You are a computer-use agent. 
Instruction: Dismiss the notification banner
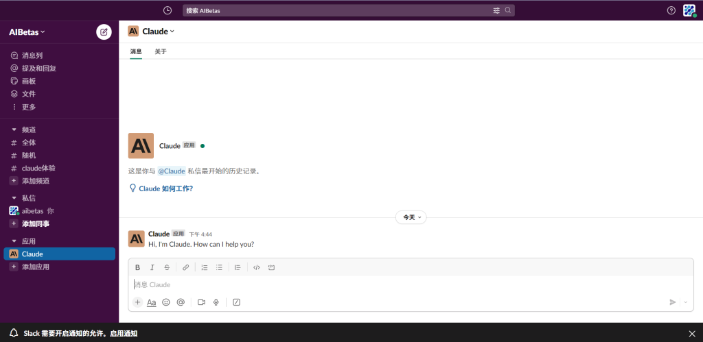coord(692,333)
